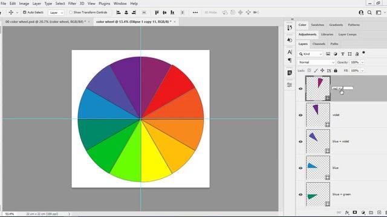Image resolution: width=387 pixels, height=217 pixels.
Task: Click the Opacity 100% value field
Action: click(x=355, y=63)
